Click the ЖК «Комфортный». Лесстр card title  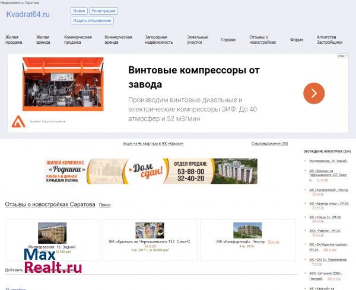coord(240,242)
